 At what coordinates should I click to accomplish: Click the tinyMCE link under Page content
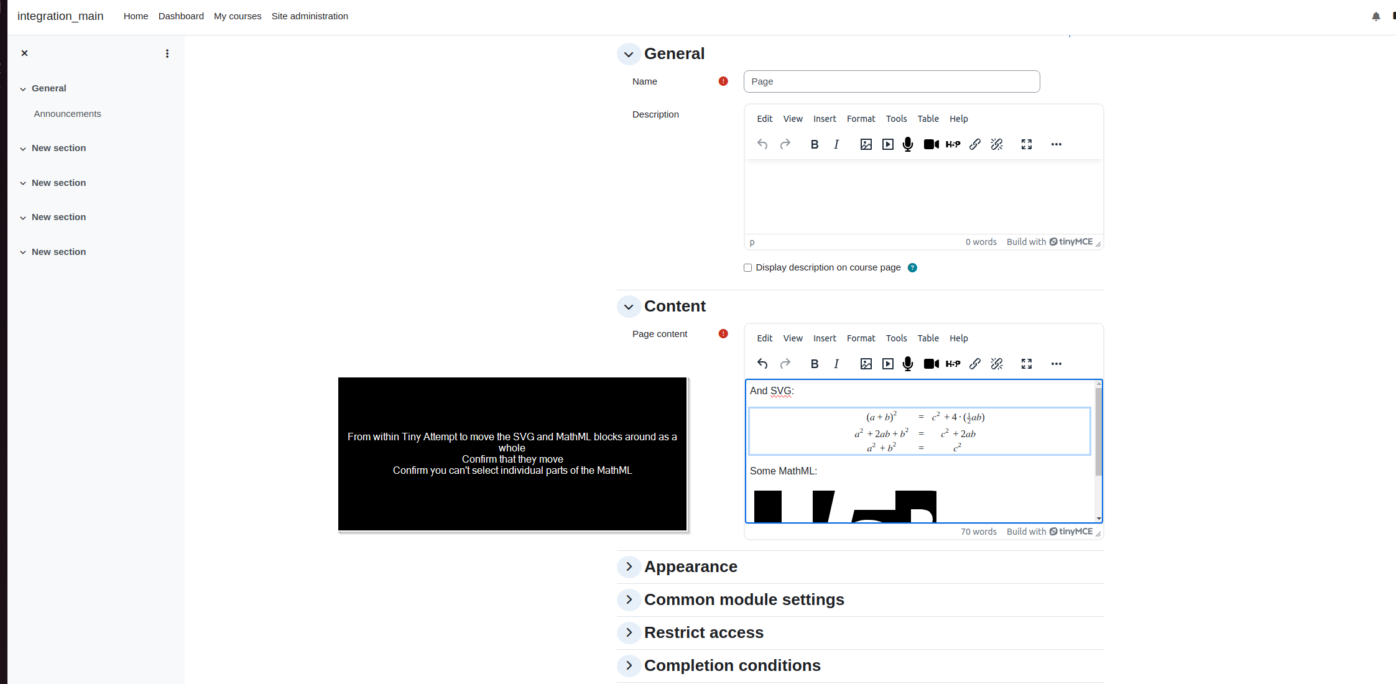pyautogui.click(x=1071, y=532)
